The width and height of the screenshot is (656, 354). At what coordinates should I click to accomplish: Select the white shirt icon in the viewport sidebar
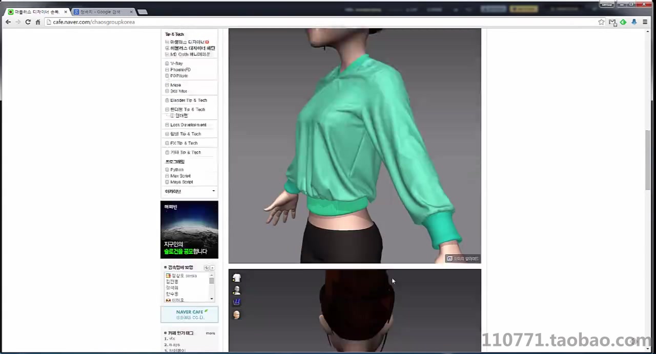click(236, 278)
